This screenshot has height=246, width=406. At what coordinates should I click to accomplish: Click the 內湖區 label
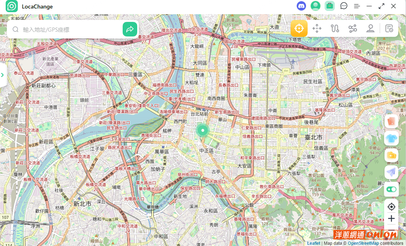373,53
